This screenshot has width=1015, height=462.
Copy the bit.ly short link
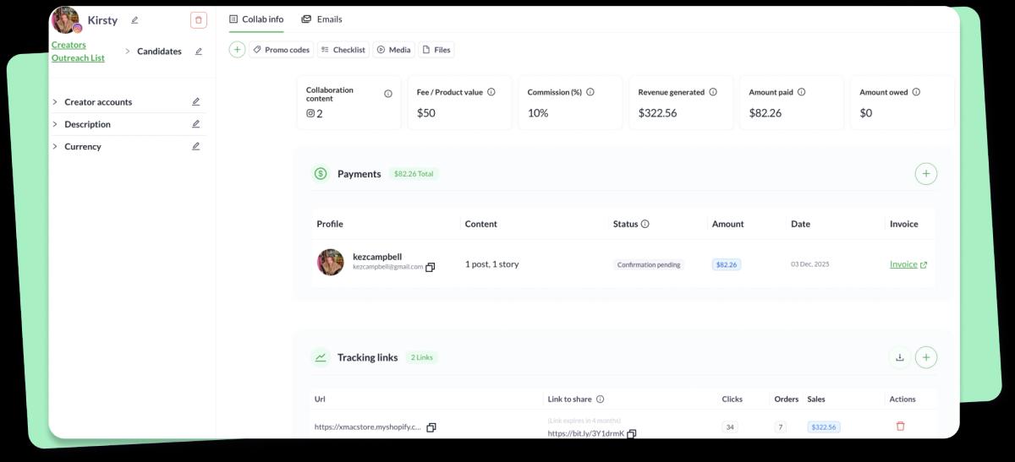[632, 434]
